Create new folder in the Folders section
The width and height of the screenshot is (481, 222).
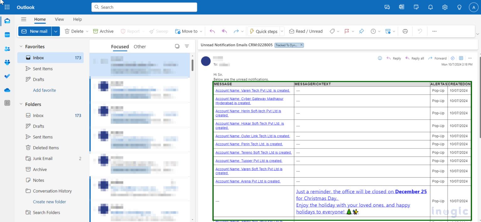[49, 202]
